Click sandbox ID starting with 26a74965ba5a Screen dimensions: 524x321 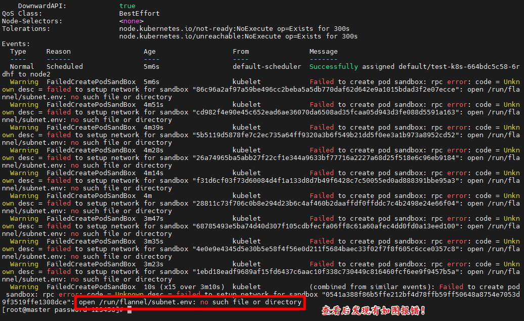click(326, 157)
